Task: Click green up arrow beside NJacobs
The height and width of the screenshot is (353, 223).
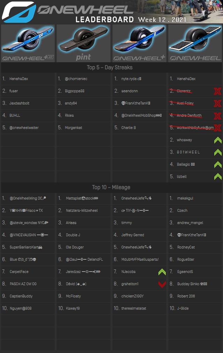Action: click(162, 272)
